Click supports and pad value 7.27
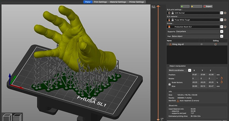Screen dimensions: 229x121 [192, 113]
